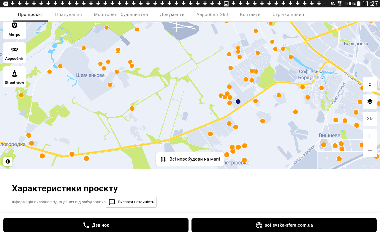Reset map orientation with the compass

coord(370,85)
